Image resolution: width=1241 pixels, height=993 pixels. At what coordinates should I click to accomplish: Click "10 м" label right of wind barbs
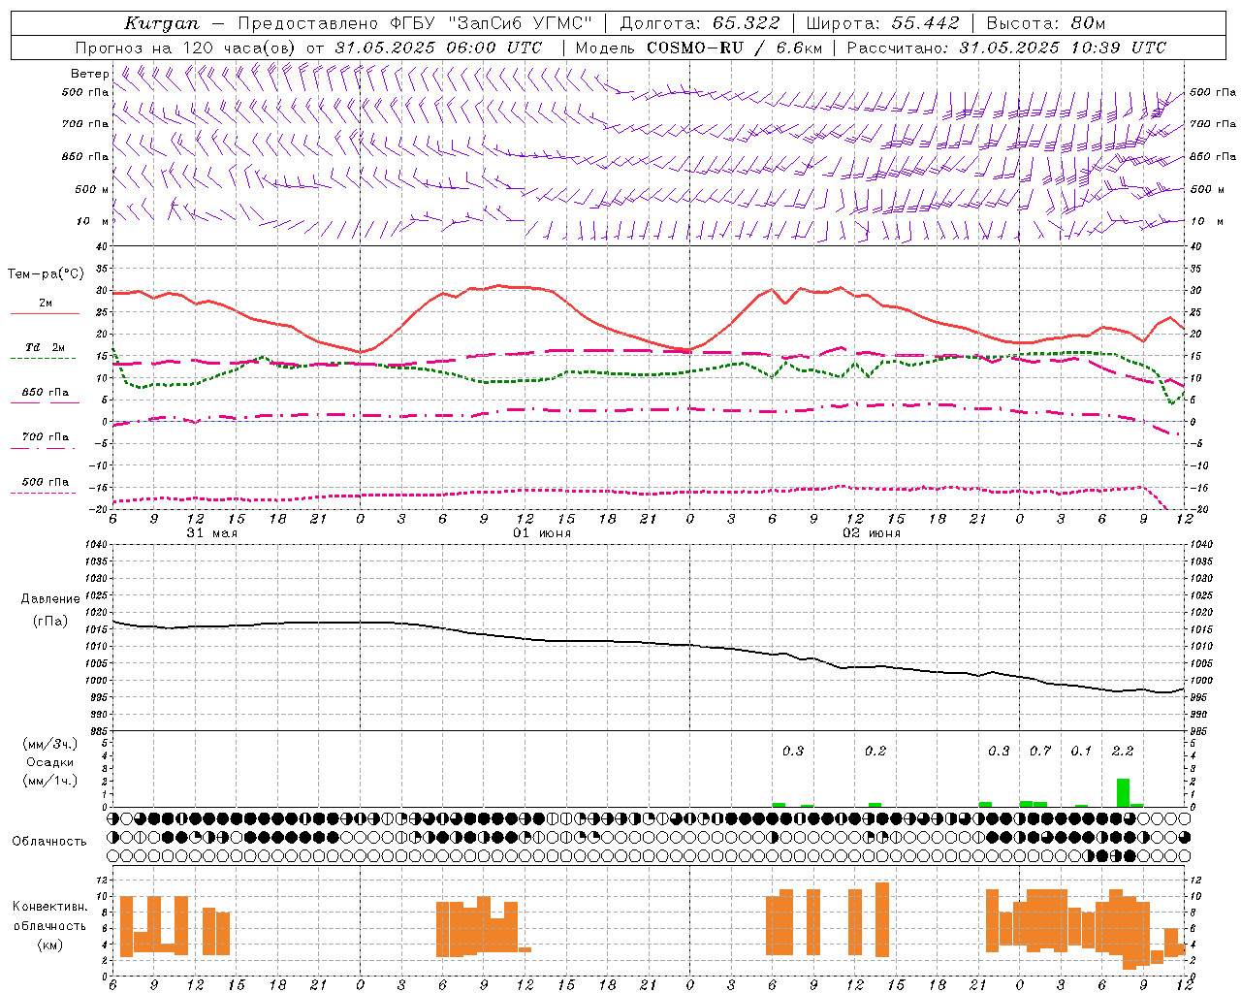point(1206,221)
